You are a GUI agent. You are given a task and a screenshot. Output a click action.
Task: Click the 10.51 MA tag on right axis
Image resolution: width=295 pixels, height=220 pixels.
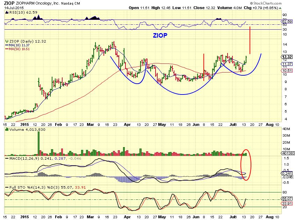pos(287,71)
